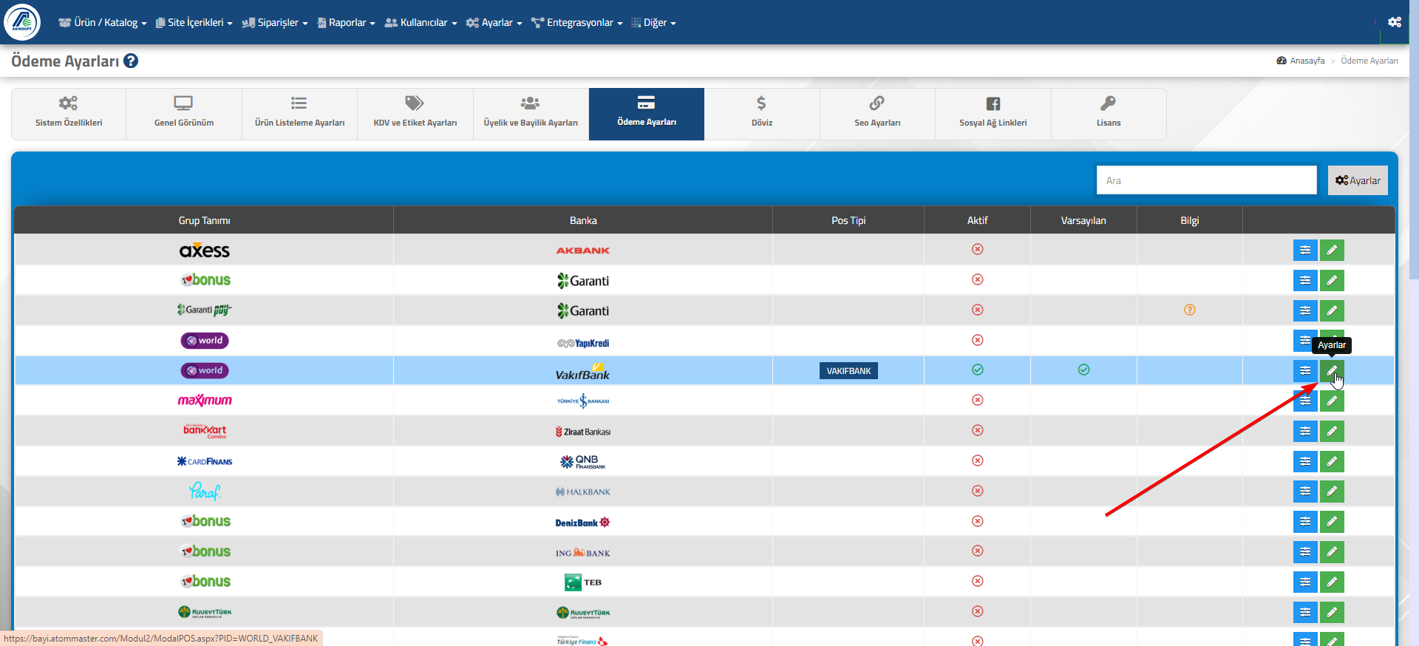Click the Ara search input field
Image resolution: width=1419 pixels, height=646 pixels.
[x=1206, y=180]
